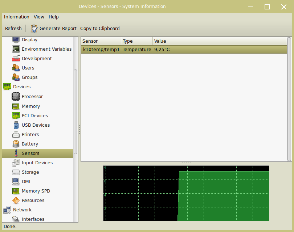Select Groups in the sidebar

pyautogui.click(x=30, y=77)
